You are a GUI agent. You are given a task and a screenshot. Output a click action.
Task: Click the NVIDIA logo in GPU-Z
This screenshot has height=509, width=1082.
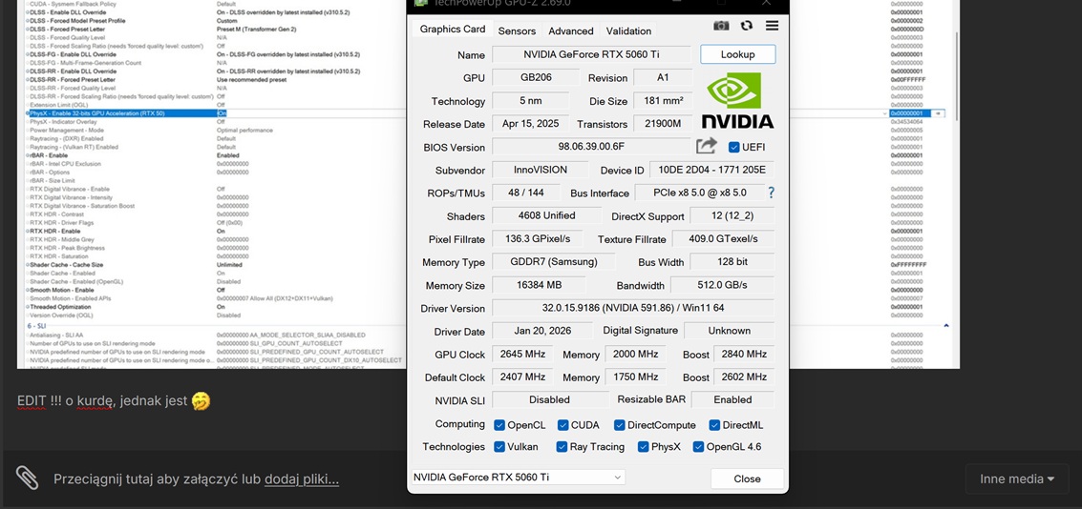pyautogui.click(x=737, y=100)
